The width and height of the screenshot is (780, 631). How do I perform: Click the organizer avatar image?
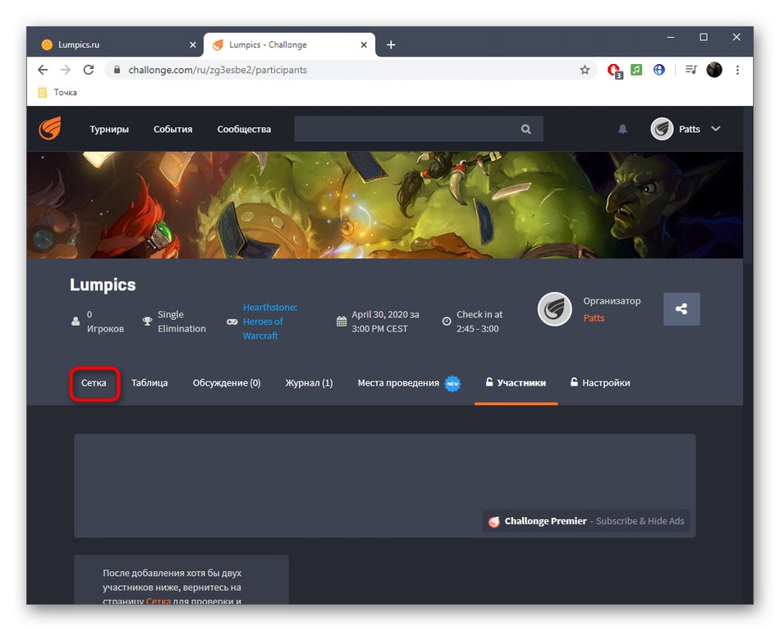555,309
